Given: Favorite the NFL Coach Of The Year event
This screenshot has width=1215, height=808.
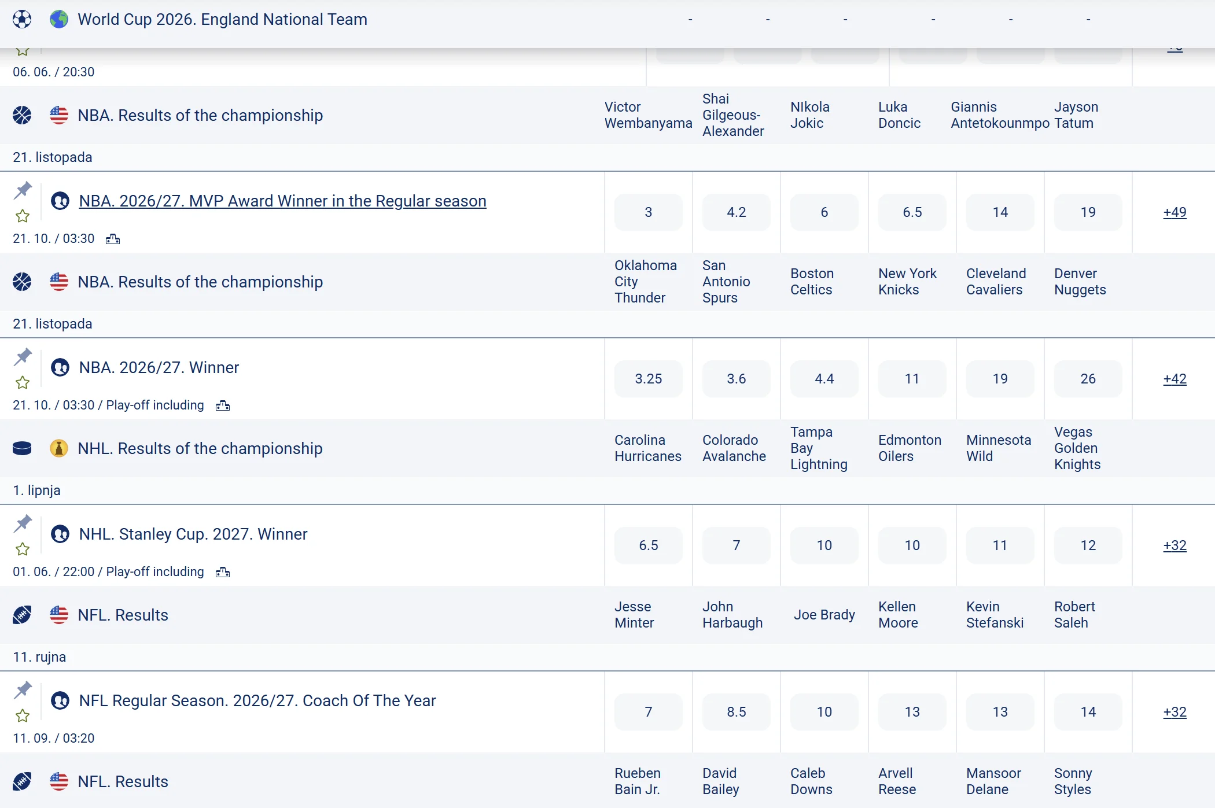Looking at the screenshot, I should pos(23,716).
